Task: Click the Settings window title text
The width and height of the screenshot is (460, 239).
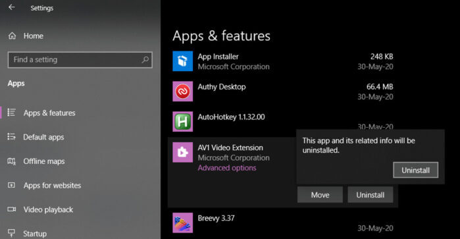Action: [42, 8]
